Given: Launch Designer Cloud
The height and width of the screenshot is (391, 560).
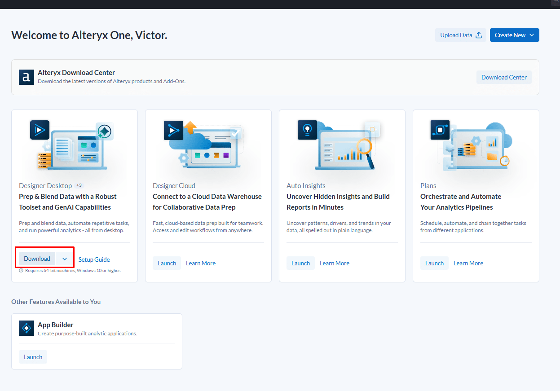Looking at the screenshot, I should pos(167,263).
